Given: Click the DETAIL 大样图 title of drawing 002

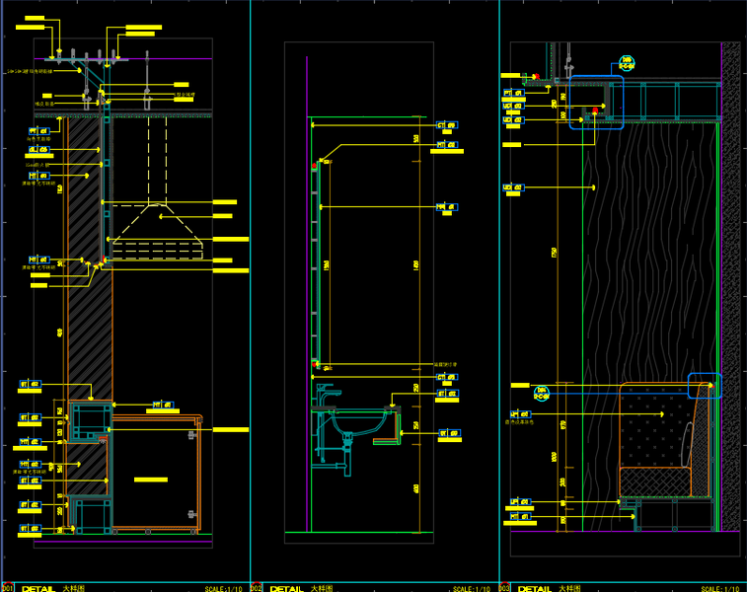Looking at the screenshot, I should tap(301, 589).
